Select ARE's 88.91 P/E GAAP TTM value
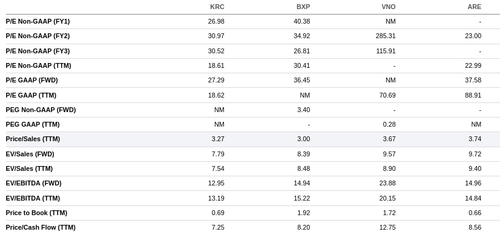 [x=473, y=95]
